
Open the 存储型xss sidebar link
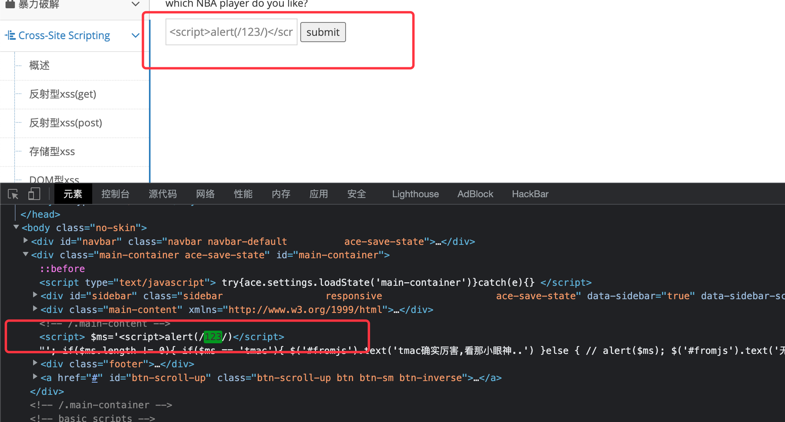[52, 152]
